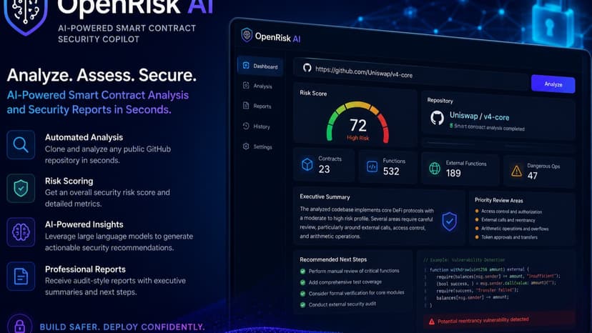Click the External Functions value 189
This screenshot has width=592, height=333.
coord(453,174)
